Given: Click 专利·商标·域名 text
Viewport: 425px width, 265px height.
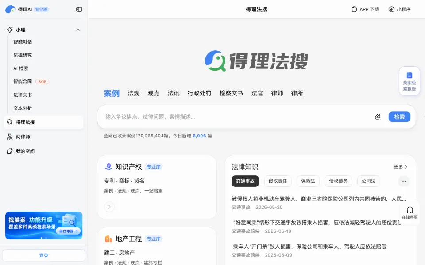Looking at the screenshot, I should (x=124, y=181).
